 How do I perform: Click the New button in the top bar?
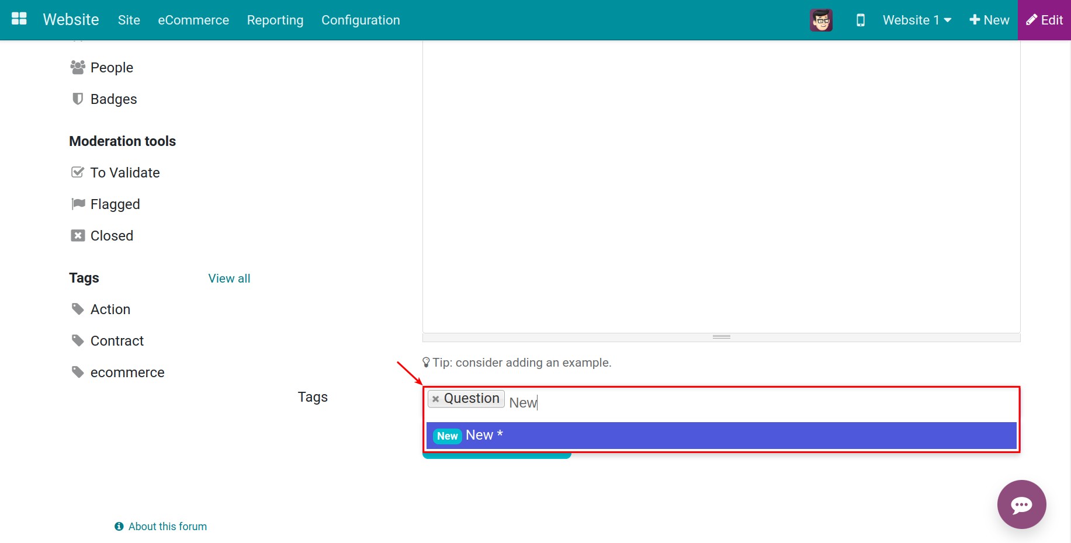click(x=988, y=19)
